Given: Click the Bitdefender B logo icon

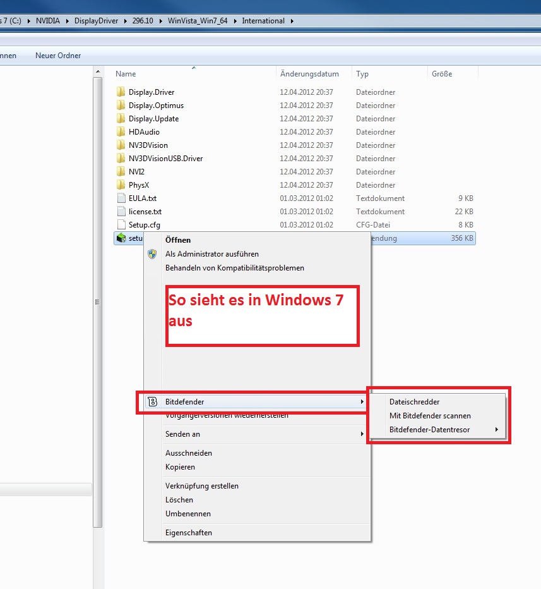Looking at the screenshot, I should click(x=152, y=401).
